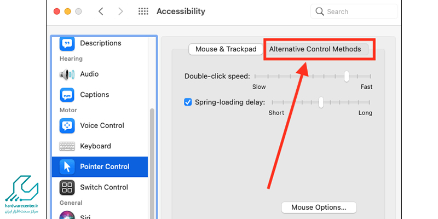
Task: Open the Alternative Control Methods tab
Action: click(x=315, y=49)
